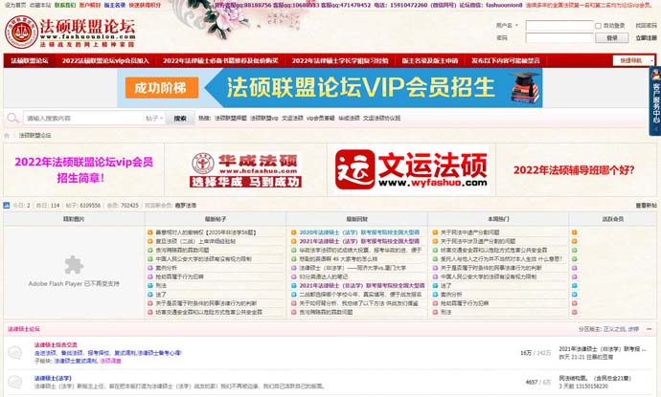Image resolution: width=661 pixels, height=397 pixels.
Task: Open the 法律硕士复试调剂 subforum link
Action: [x=76, y=361]
